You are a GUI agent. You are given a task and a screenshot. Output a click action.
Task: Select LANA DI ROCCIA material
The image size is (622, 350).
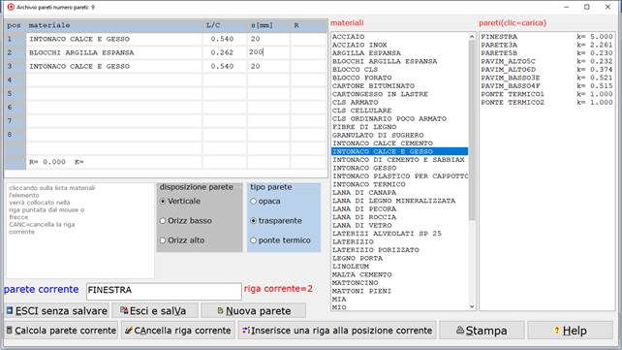click(x=399, y=217)
